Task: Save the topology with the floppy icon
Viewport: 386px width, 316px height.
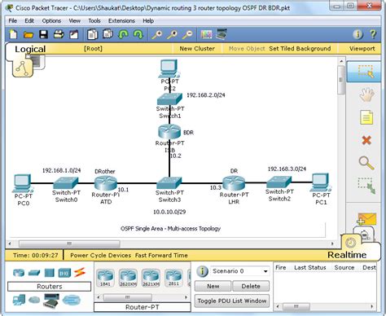Action: pyautogui.click(x=43, y=34)
